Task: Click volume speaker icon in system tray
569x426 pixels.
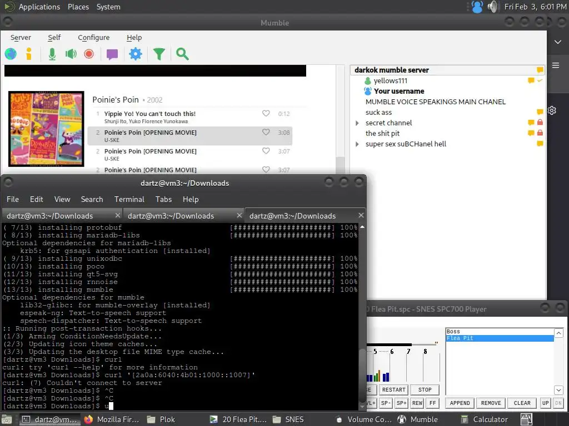Action: coord(492,7)
